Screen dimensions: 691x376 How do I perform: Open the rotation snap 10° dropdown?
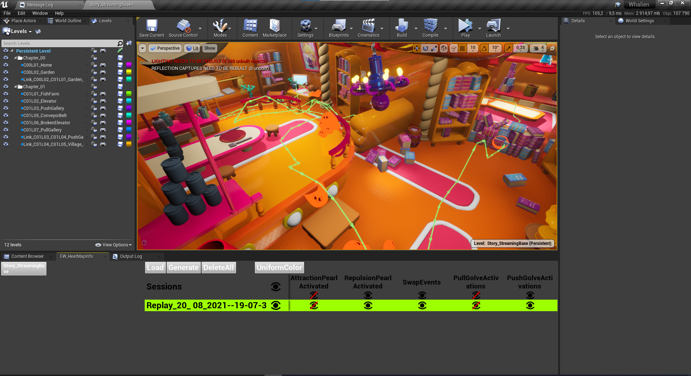point(495,48)
